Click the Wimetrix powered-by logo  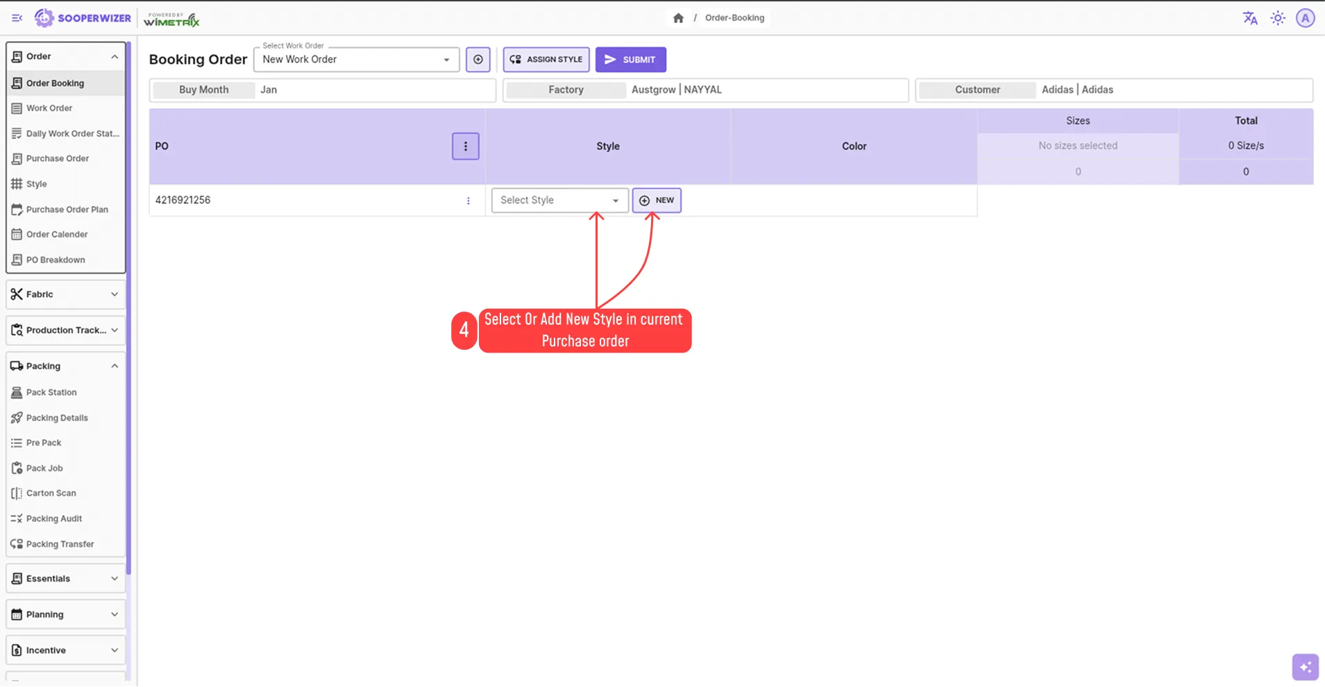click(171, 18)
